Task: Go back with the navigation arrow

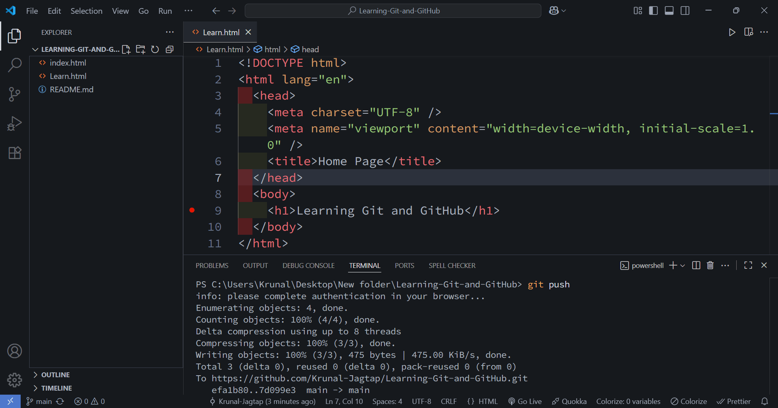Action: click(x=216, y=11)
